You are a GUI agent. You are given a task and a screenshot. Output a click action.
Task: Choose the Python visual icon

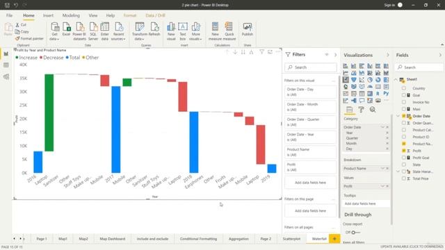pyautogui.click(x=386, y=94)
